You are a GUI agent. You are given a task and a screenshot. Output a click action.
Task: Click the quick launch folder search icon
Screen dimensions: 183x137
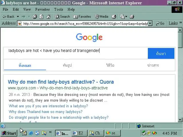point(44,133)
